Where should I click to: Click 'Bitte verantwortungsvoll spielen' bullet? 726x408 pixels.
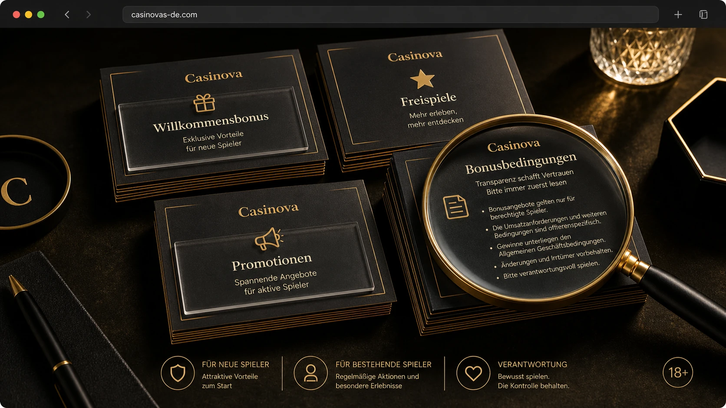point(549,270)
